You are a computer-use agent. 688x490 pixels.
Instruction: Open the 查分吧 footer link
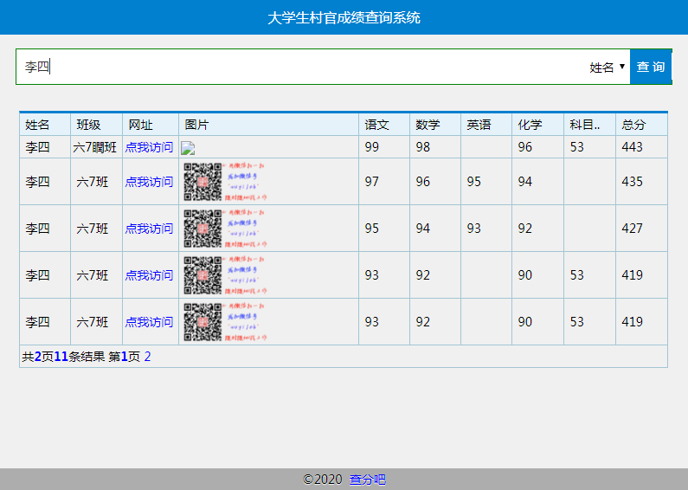[368, 480]
